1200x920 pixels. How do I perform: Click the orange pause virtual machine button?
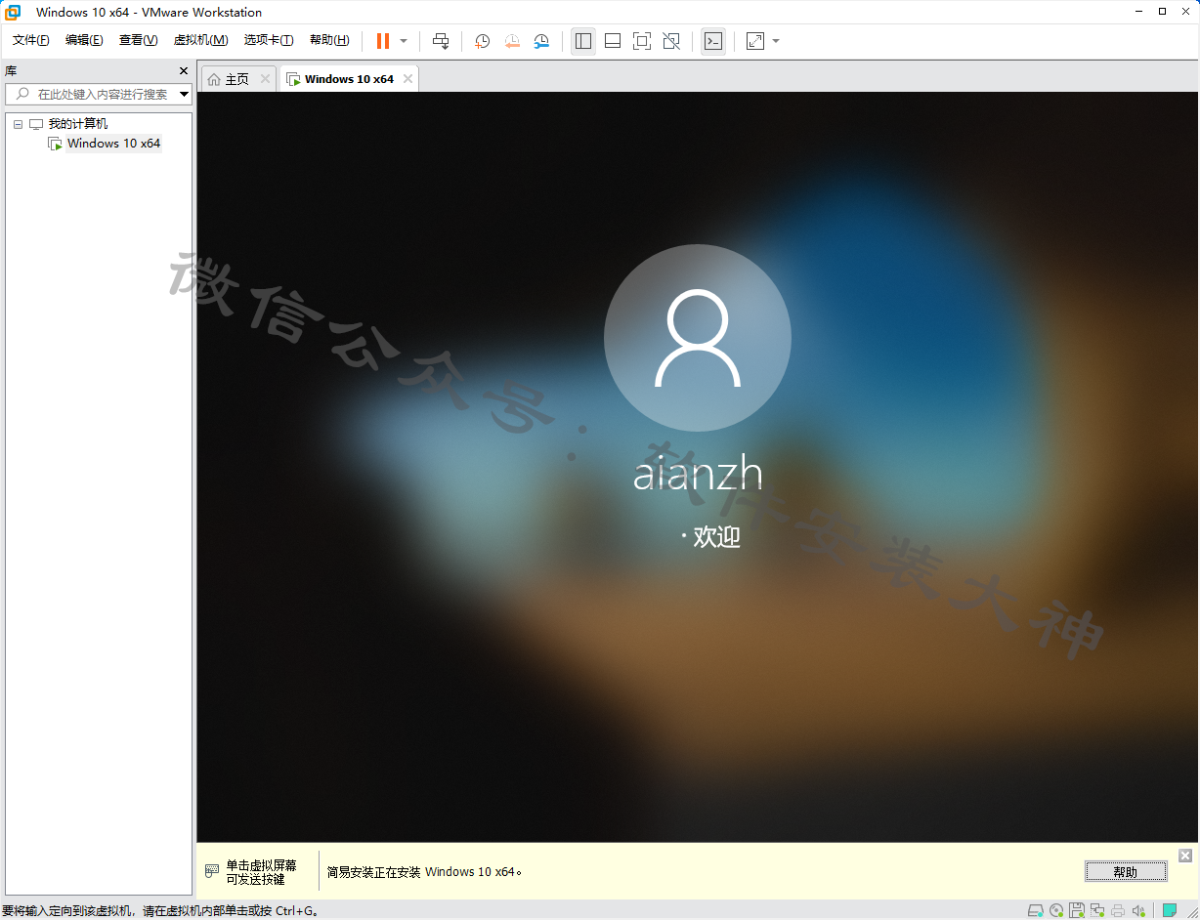[383, 41]
